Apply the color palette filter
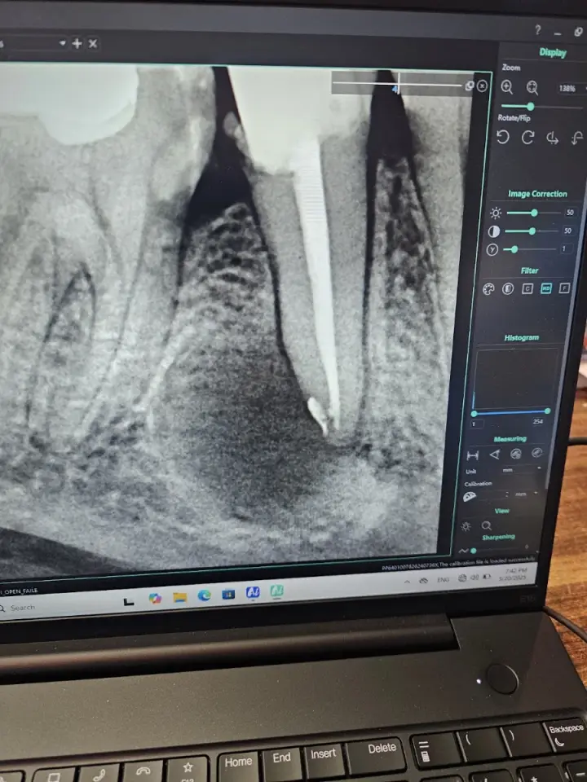Screen dimensions: 587x782 coord(488,288)
